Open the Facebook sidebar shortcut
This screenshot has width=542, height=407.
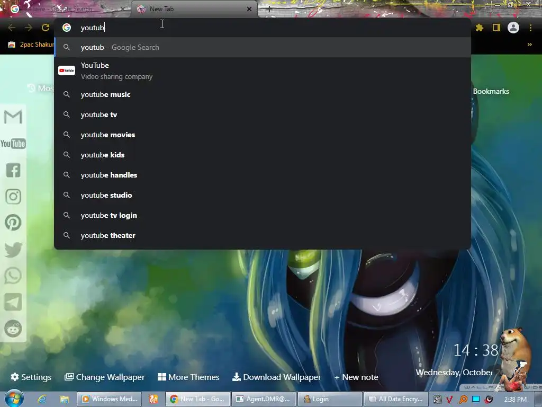pos(13,170)
